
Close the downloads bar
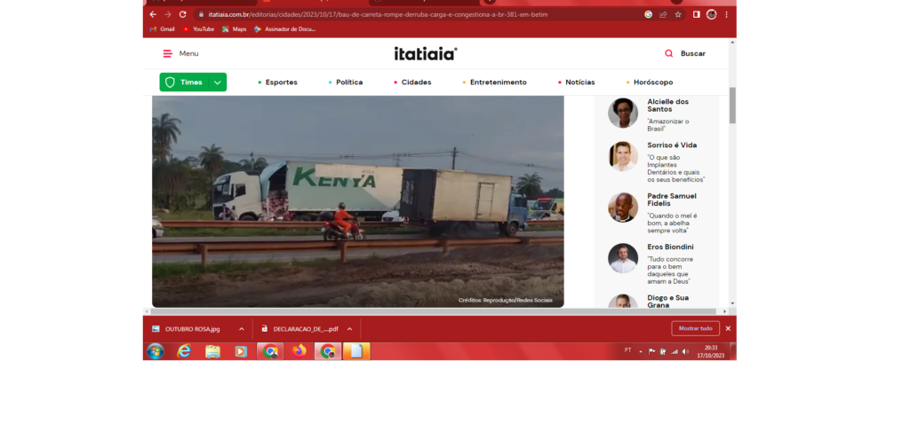click(729, 328)
